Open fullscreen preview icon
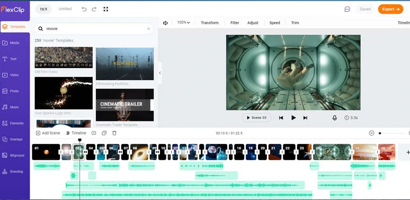410x200 pixels. [105, 9]
